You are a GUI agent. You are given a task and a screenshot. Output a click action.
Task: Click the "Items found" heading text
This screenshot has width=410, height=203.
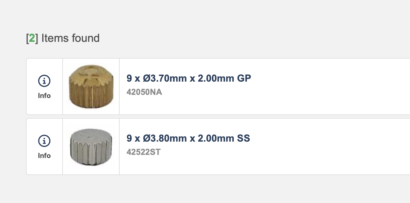[70, 38]
